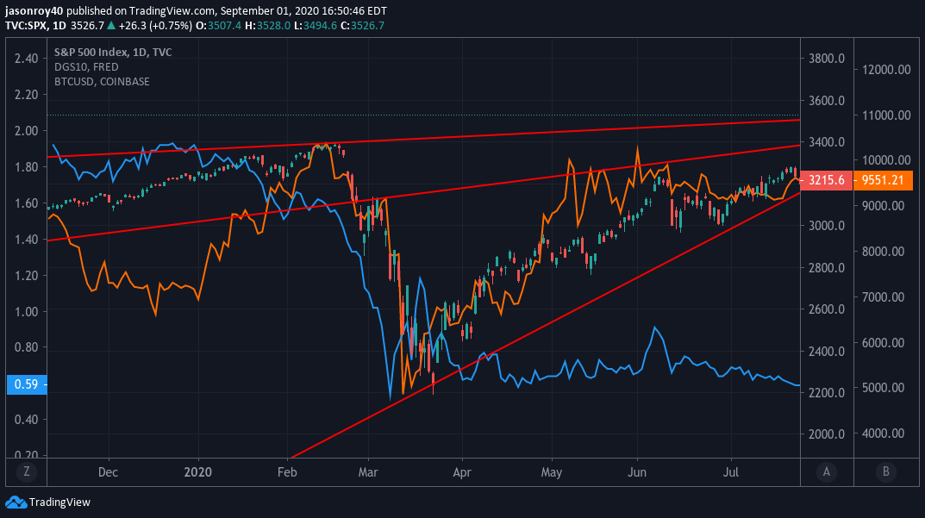Click the C:3526.7 close value
The height and width of the screenshot is (518, 925).
363,25
